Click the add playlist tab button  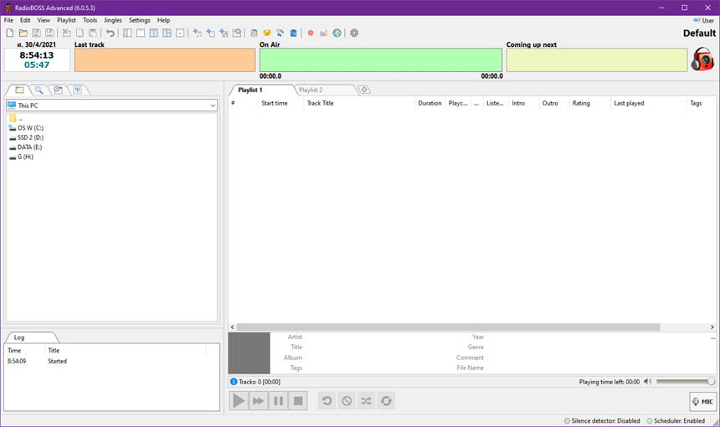tap(364, 90)
